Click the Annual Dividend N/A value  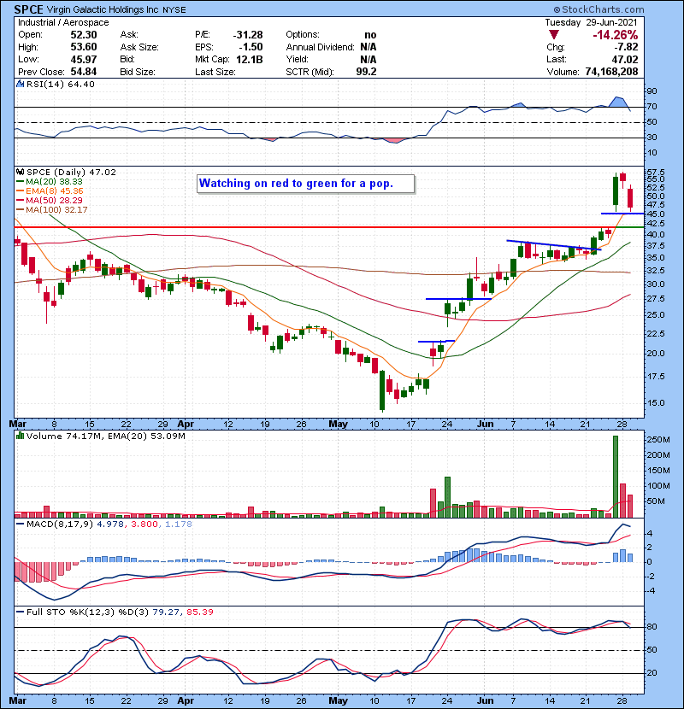(x=369, y=47)
